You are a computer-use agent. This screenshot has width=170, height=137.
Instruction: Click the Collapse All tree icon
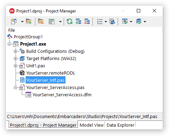coord(87,21)
